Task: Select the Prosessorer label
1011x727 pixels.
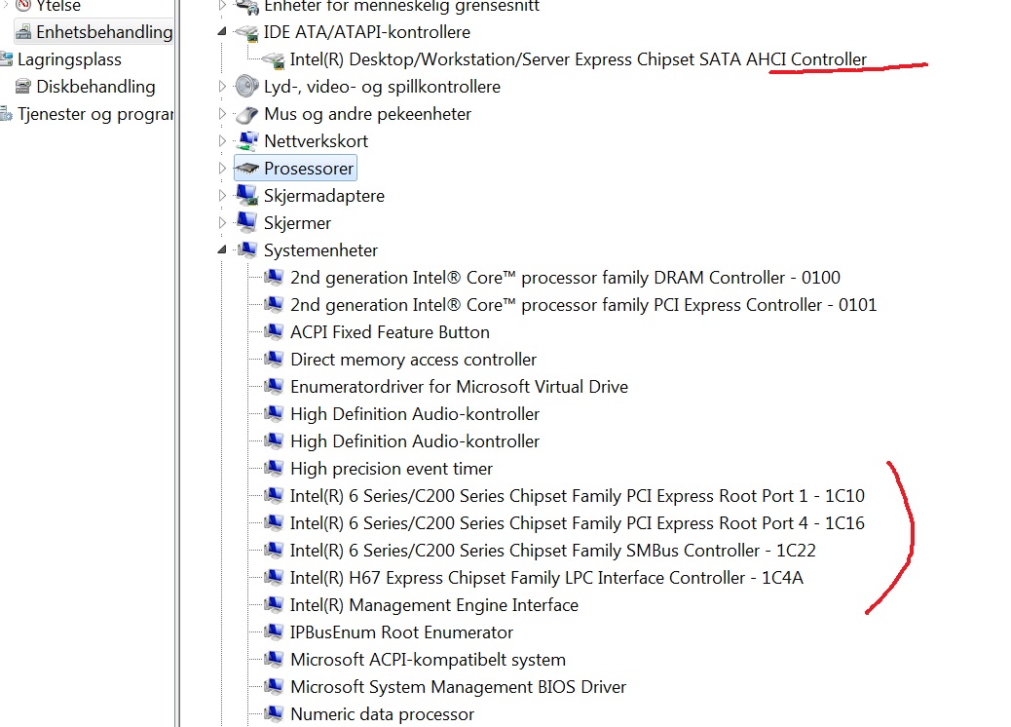Action: pos(308,169)
